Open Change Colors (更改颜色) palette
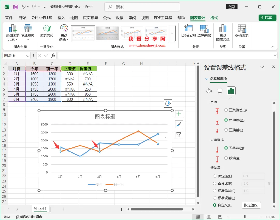Image resolution: width=280 pixels, height=220 pixels. coord(64,33)
